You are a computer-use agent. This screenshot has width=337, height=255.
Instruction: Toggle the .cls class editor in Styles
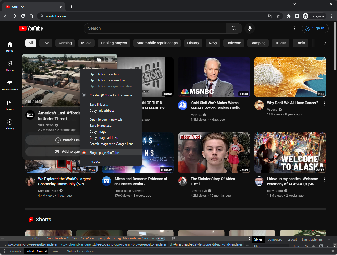[x=306, y=246]
